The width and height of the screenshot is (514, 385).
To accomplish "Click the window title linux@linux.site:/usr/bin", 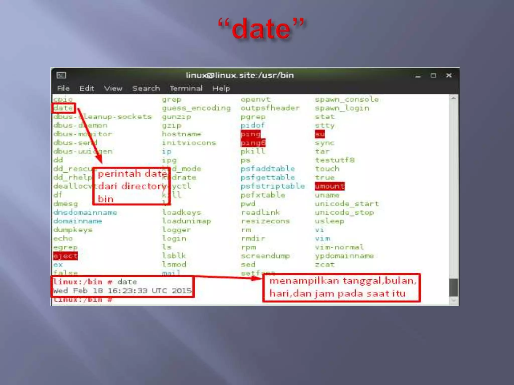I will point(240,75).
